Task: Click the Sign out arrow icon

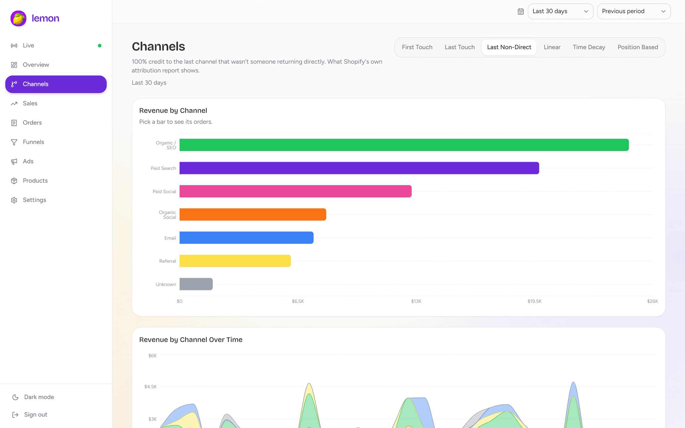Action: click(15, 415)
